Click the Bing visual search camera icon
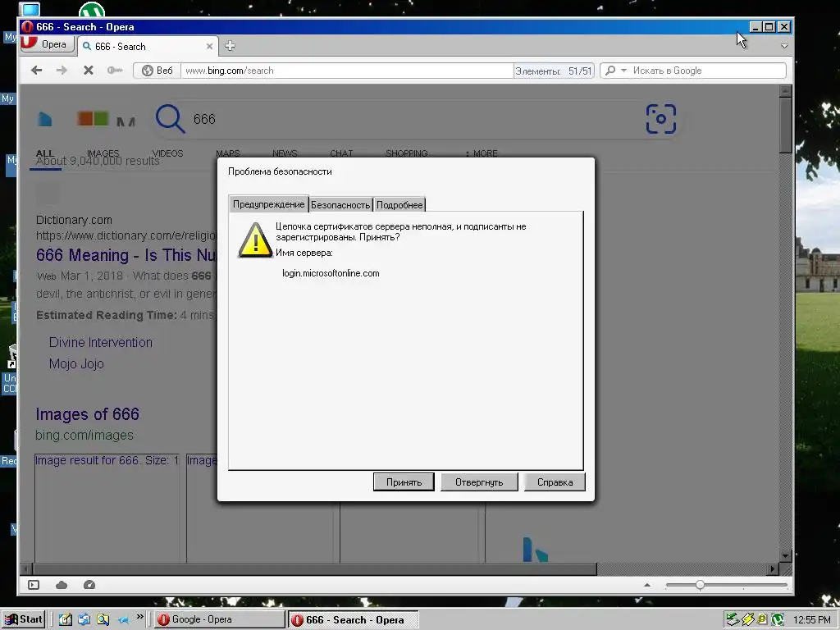The image size is (840, 630). point(661,119)
